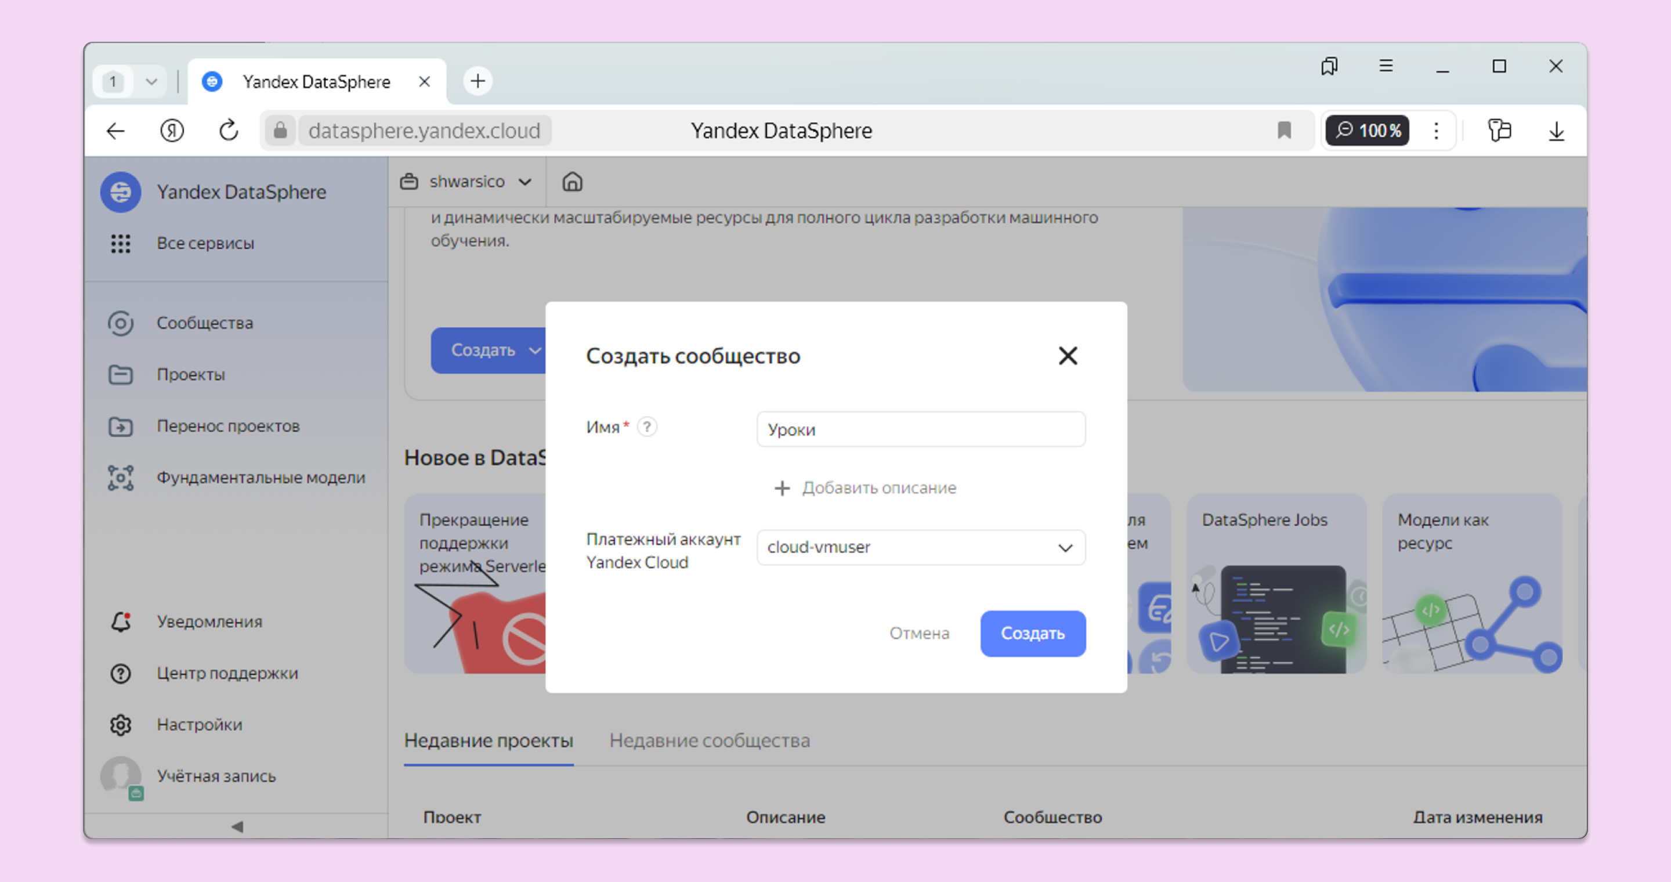Image resolution: width=1671 pixels, height=882 pixels.
Task: Click Добавить описание link
Action: (x=865, y=487)
